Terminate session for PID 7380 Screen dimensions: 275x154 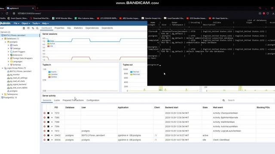pyautogui.click(x=45, y=118)
